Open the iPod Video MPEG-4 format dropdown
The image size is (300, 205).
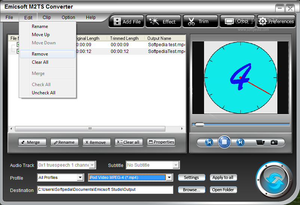tap(169, 177)
